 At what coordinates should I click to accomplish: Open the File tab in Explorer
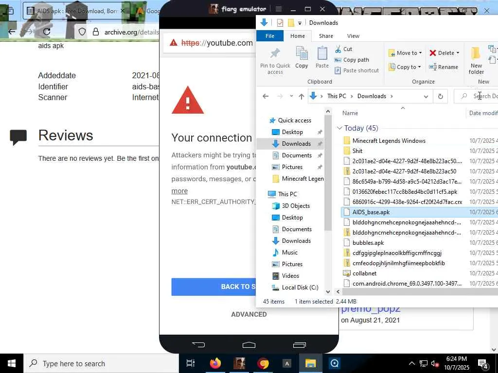tap(269, 36)
